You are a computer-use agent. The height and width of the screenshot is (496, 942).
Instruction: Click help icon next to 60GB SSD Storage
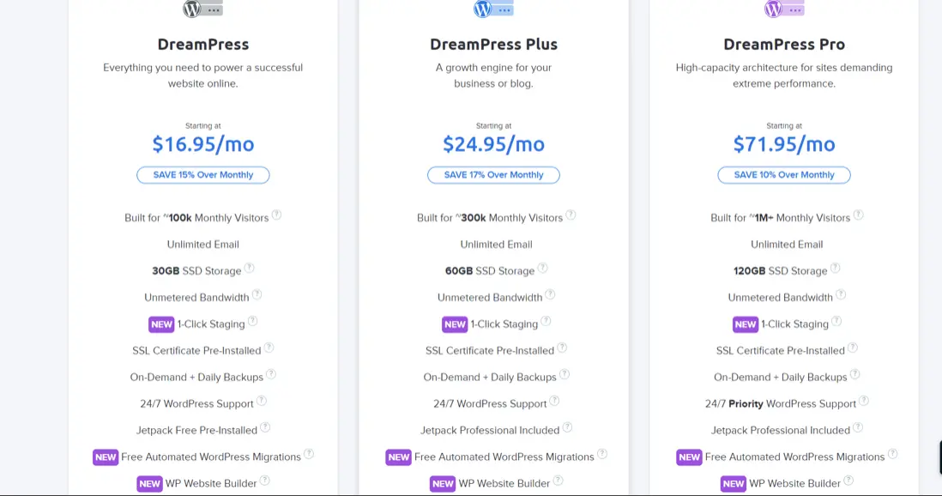tap(543, 269)
